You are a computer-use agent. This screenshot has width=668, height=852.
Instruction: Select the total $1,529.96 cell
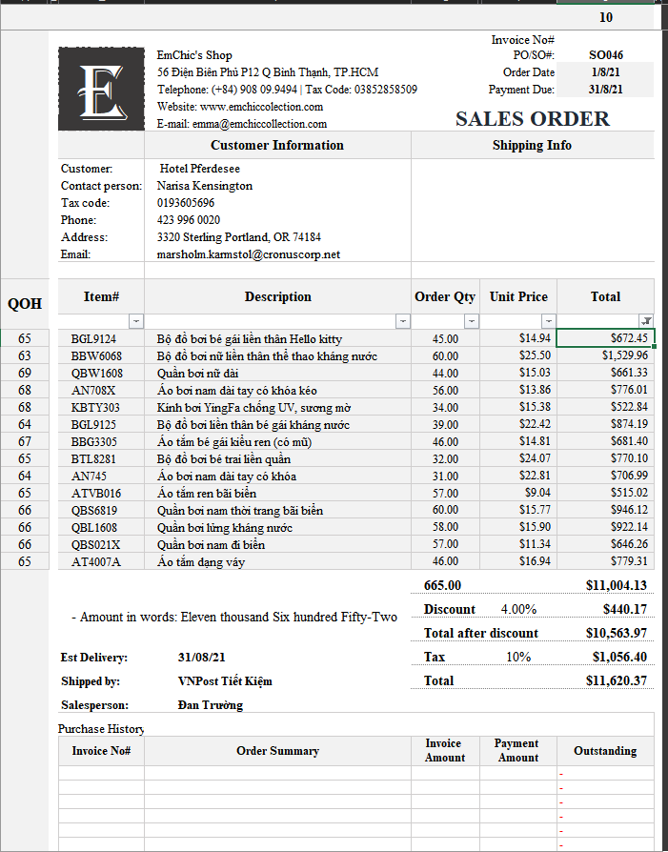(605, 355)
